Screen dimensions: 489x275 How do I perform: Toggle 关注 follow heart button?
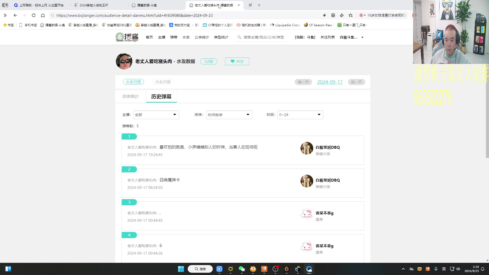(x=237, y=61)
